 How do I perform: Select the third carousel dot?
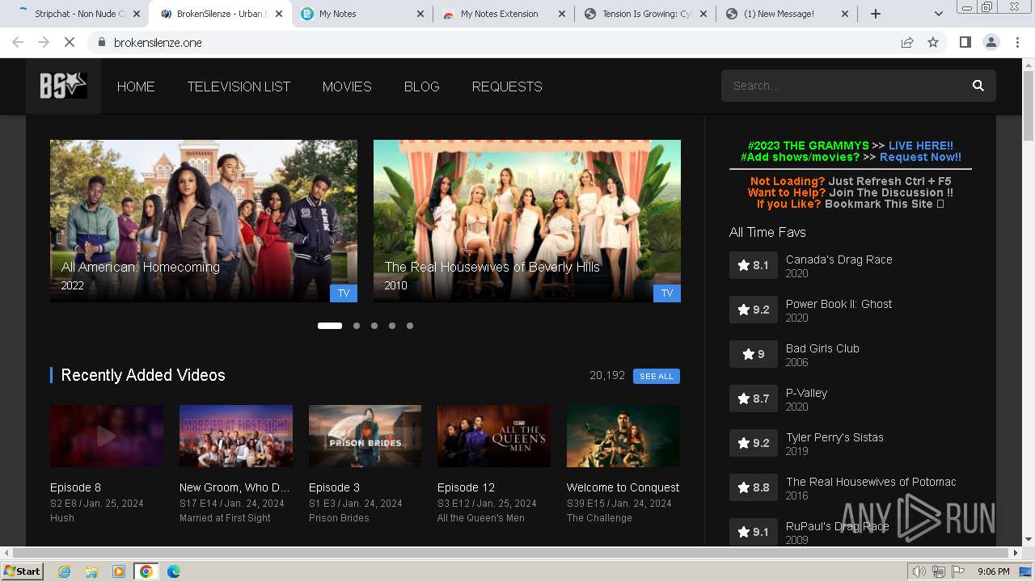point(374,326)
